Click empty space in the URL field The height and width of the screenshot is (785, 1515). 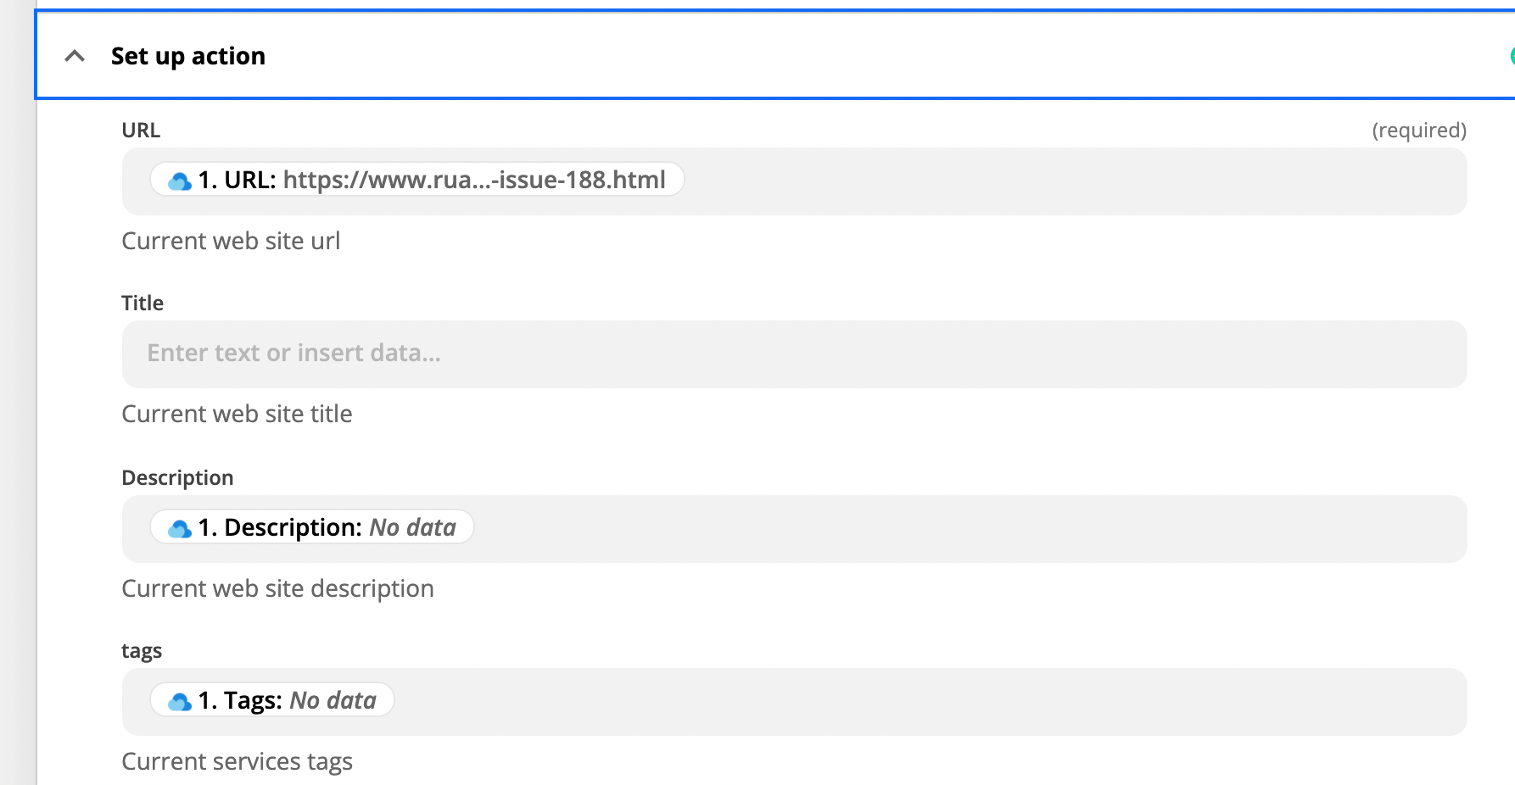[1069, 181]
